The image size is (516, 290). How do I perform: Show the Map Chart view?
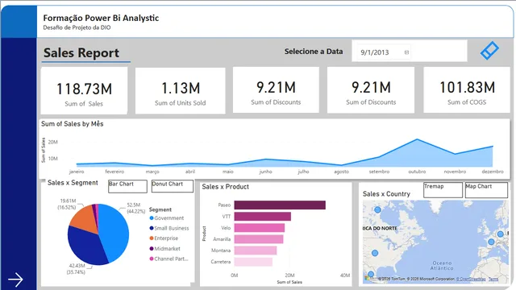pos(486,190)
